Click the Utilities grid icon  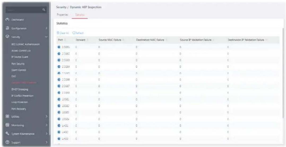[x=8, y=116]
